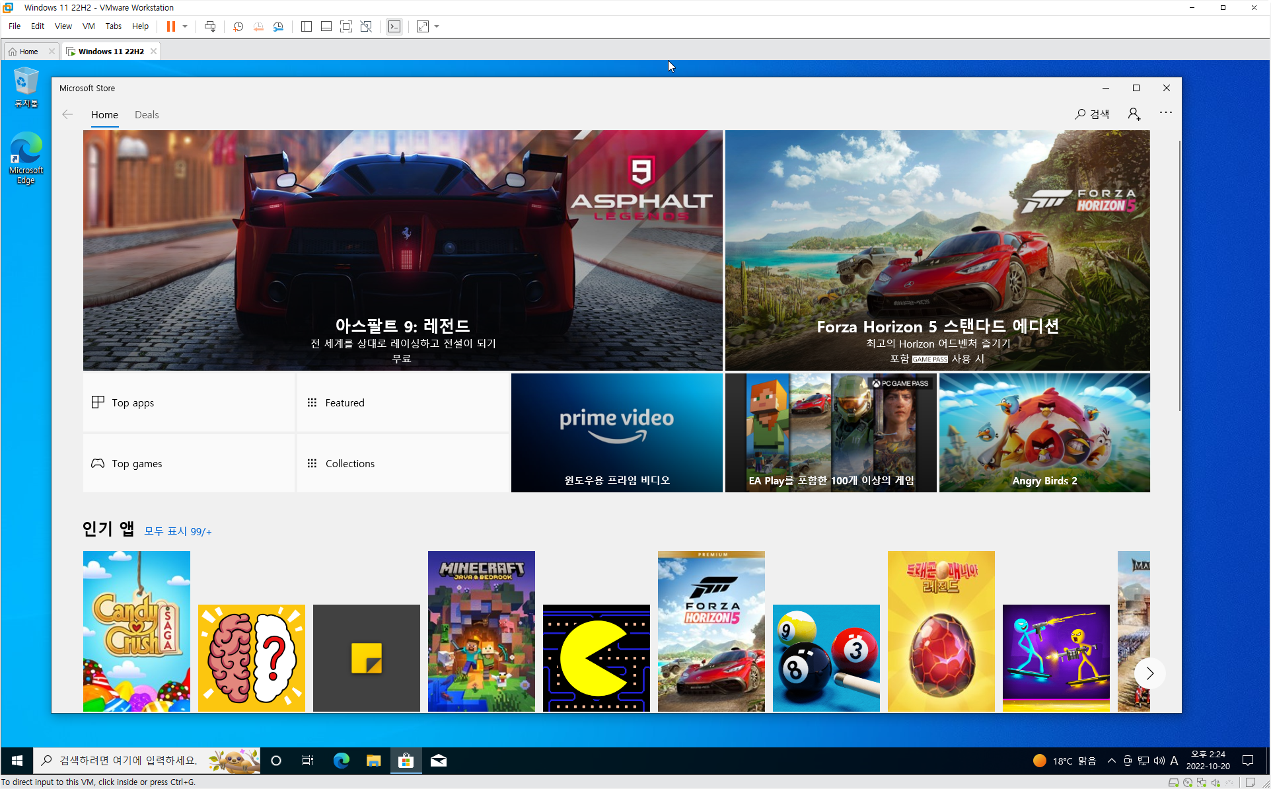Click the Store vertical scrollbar
1271x789 pixels.
tap(1179, 274)
